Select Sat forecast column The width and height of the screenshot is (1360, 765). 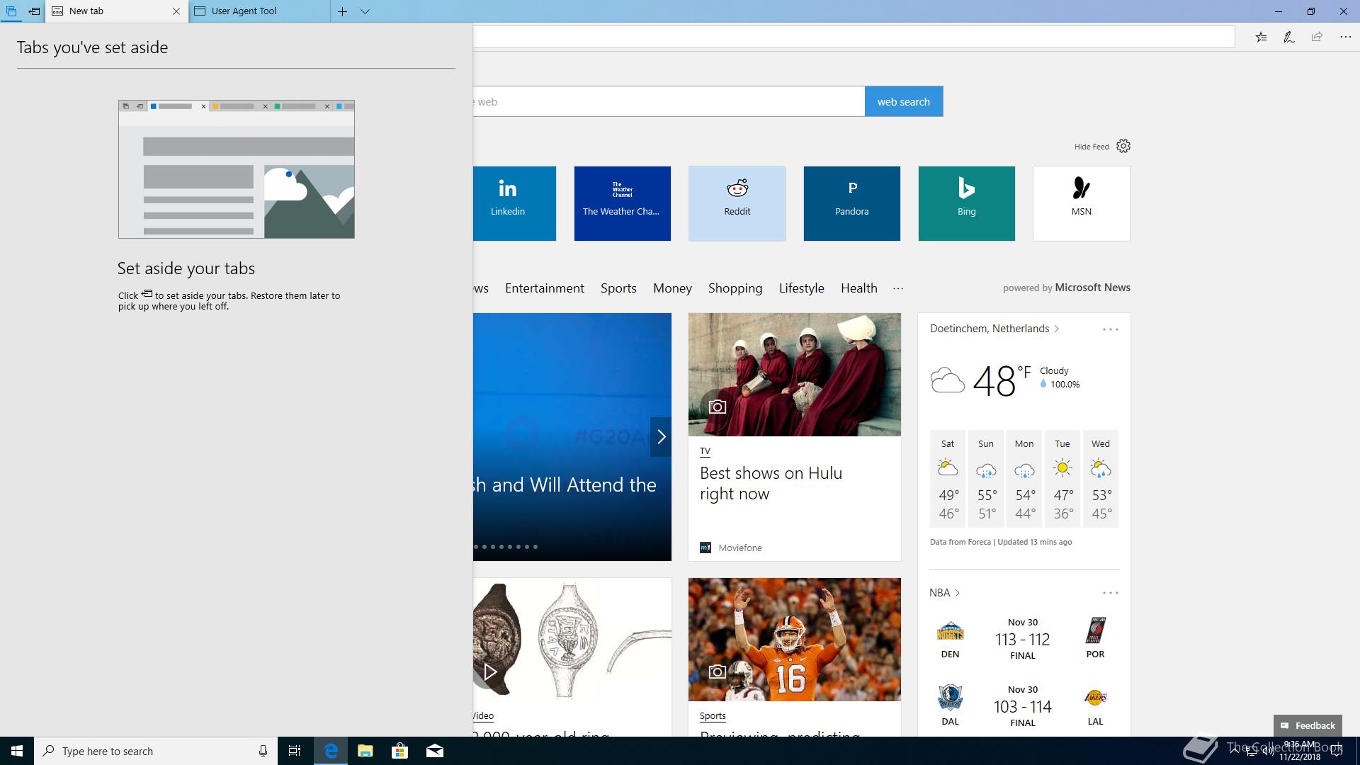click(x=948, y=479)
